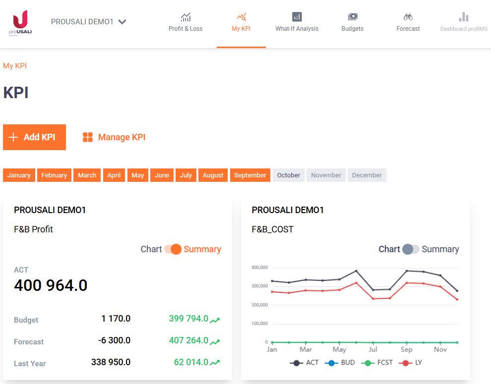Screen dimensions: 491x384
Task: Toggle F&B_COST card to Summary view
Action: (x=411, y=249)
